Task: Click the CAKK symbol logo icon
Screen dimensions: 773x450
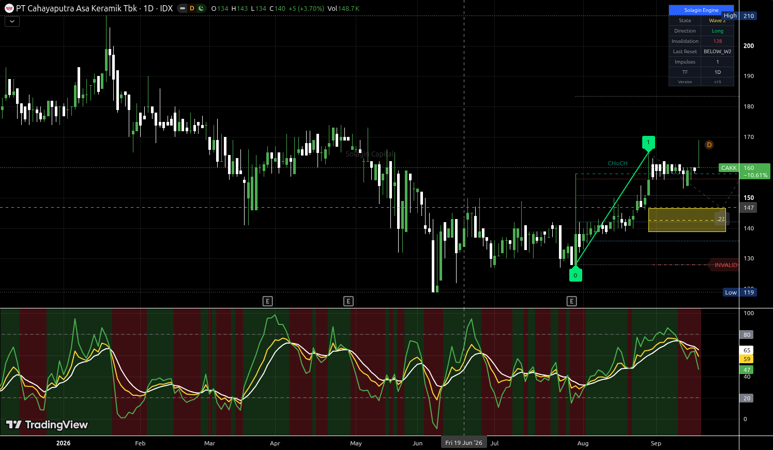Action: pos(9,8)
